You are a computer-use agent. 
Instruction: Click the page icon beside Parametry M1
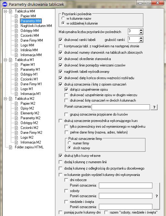[16, 69]
